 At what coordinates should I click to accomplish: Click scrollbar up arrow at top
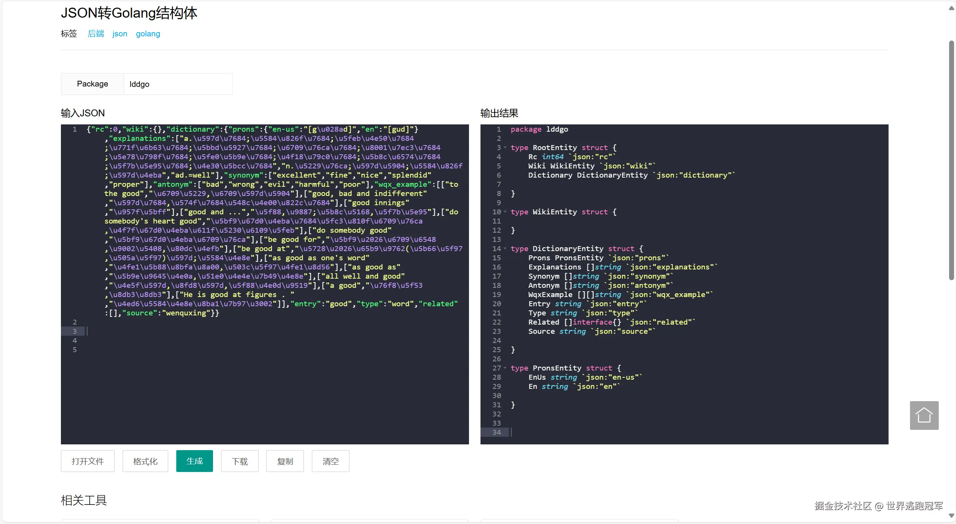pyautogui.click(x=951, y=8)
